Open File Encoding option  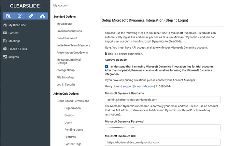point(65,77)
